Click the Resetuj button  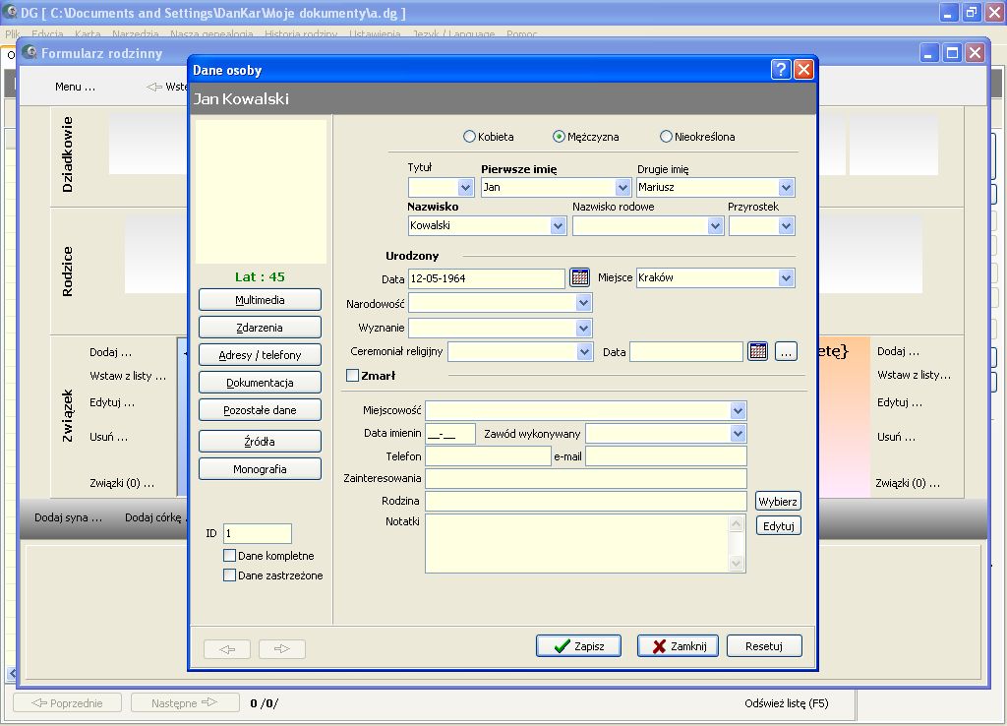click(764, 645)
